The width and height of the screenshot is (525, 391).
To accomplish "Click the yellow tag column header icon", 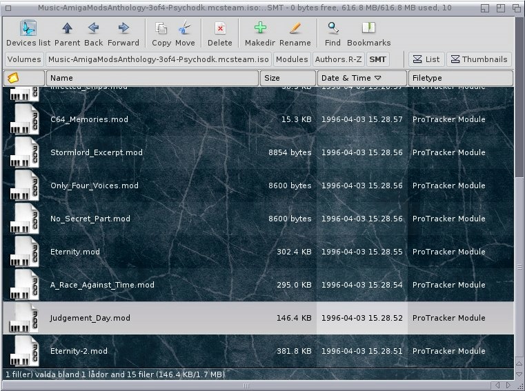I will [x=13, y=78].
